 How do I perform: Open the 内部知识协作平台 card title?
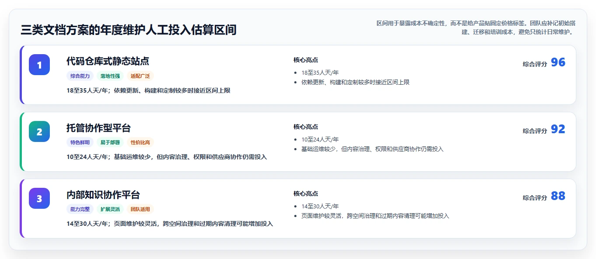tap(103, 195)
